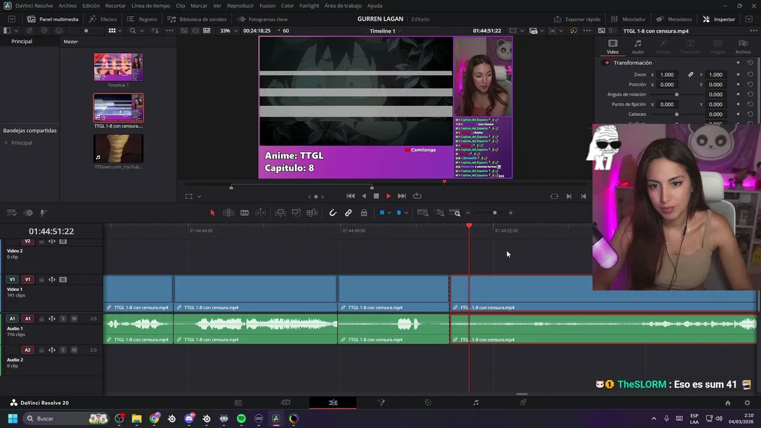The width and height of the screenshot is (761, 428).
Task: Switch to Inspector Audio tab
Action: [x=638, y=47]
